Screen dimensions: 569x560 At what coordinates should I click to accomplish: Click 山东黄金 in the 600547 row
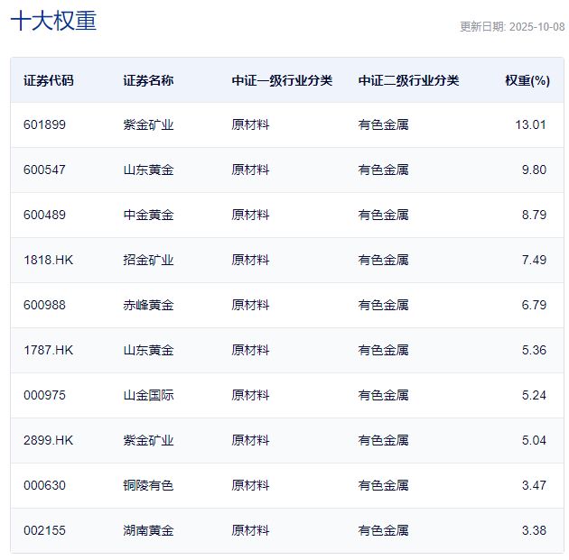pyautogui.click(x=148, y=170)
